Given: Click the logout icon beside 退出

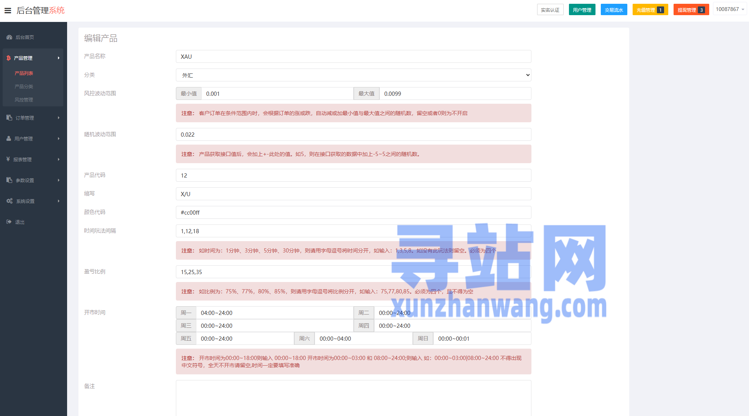Looking at the screenshot, I should pos(9,222).
